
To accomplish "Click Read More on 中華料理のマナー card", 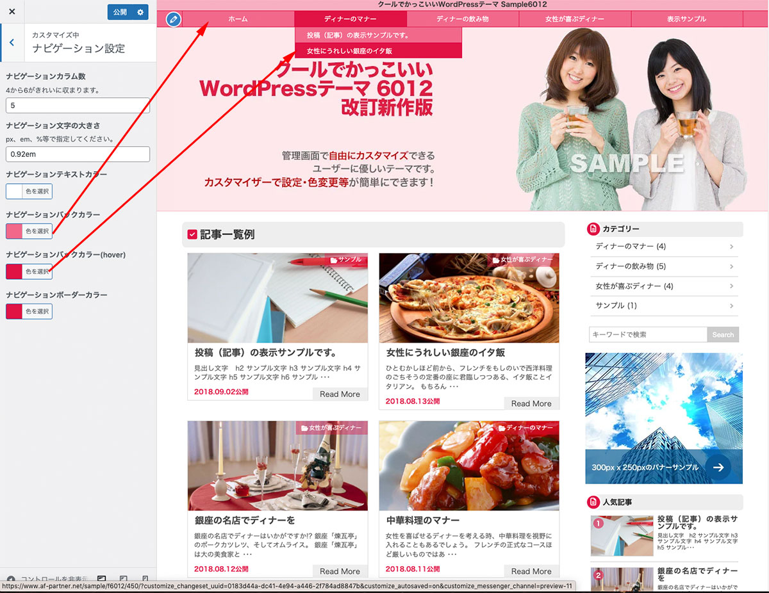I will tap(531, 571).
